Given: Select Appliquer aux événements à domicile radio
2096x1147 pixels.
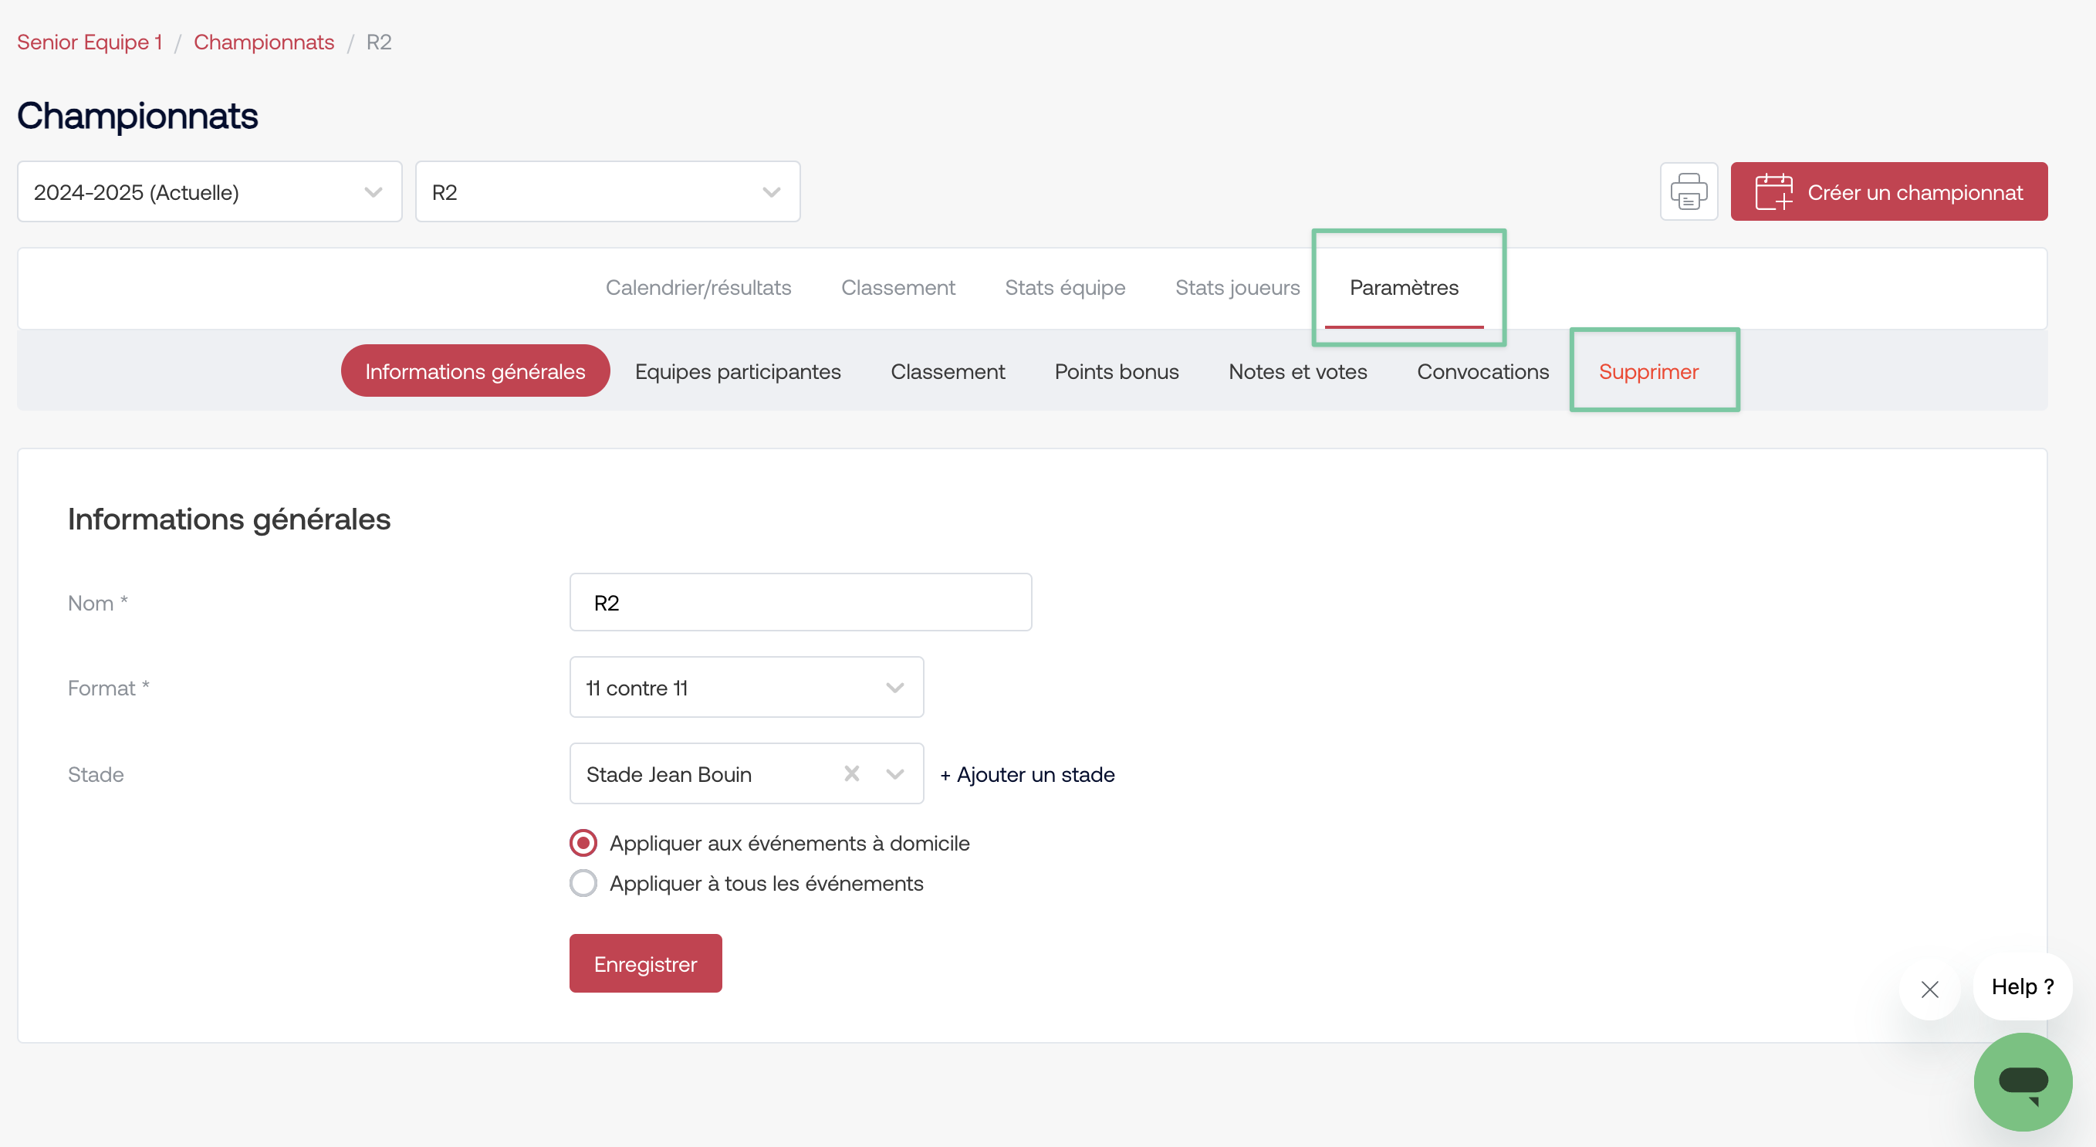Looking at the screenshot, I should tap(583, 844).
